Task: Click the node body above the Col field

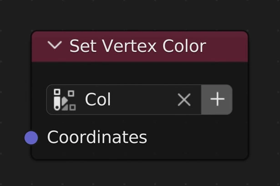Action: [x=137, y=73]
